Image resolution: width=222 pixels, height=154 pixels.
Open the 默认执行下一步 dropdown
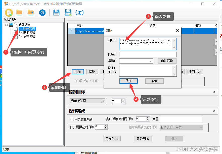(181, 127)
